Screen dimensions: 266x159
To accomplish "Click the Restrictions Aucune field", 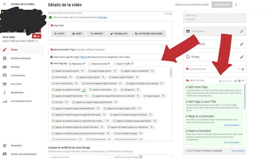I will coord(215,17).
